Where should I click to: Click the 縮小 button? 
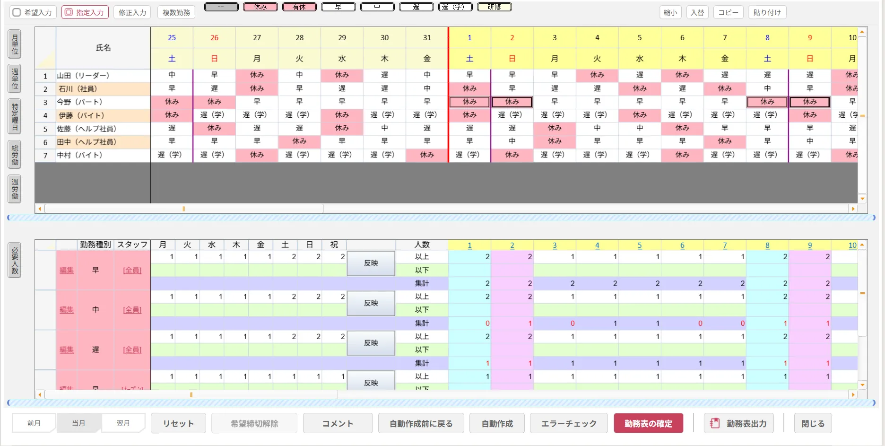(x=670, y=12)
